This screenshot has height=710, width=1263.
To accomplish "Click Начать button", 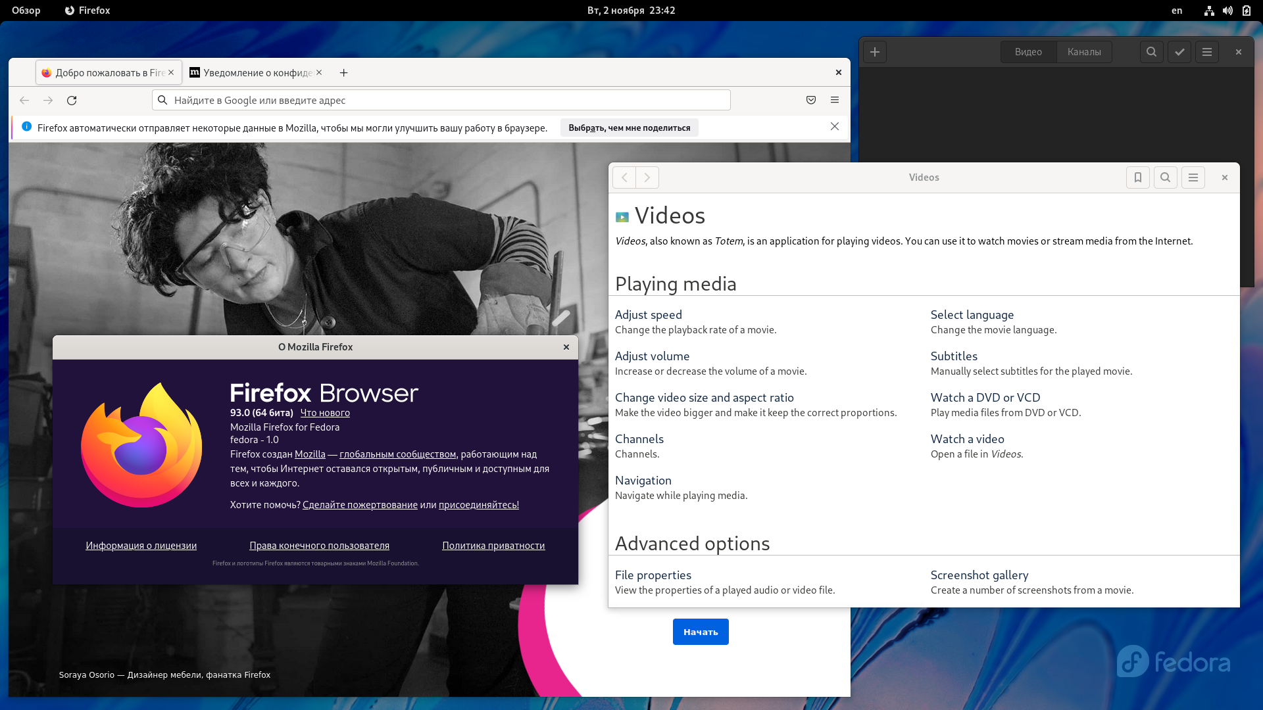I will [x=701, y=632].
